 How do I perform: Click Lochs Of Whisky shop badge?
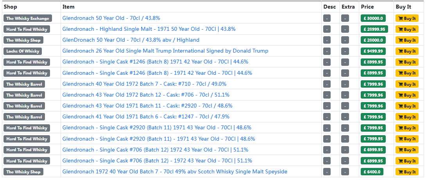23,51
